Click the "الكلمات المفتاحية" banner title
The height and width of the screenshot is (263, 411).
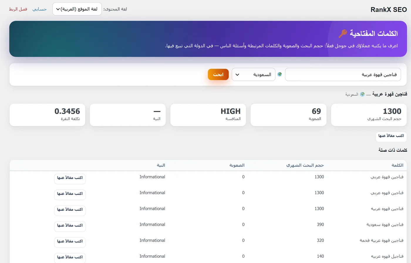374,34
